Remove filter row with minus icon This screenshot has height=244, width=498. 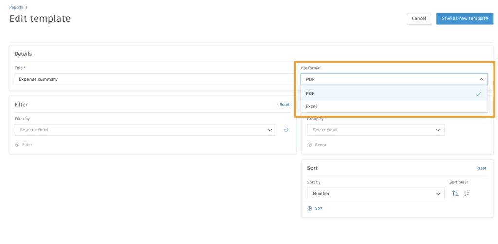pyautogui.click(x=286, y=130)
